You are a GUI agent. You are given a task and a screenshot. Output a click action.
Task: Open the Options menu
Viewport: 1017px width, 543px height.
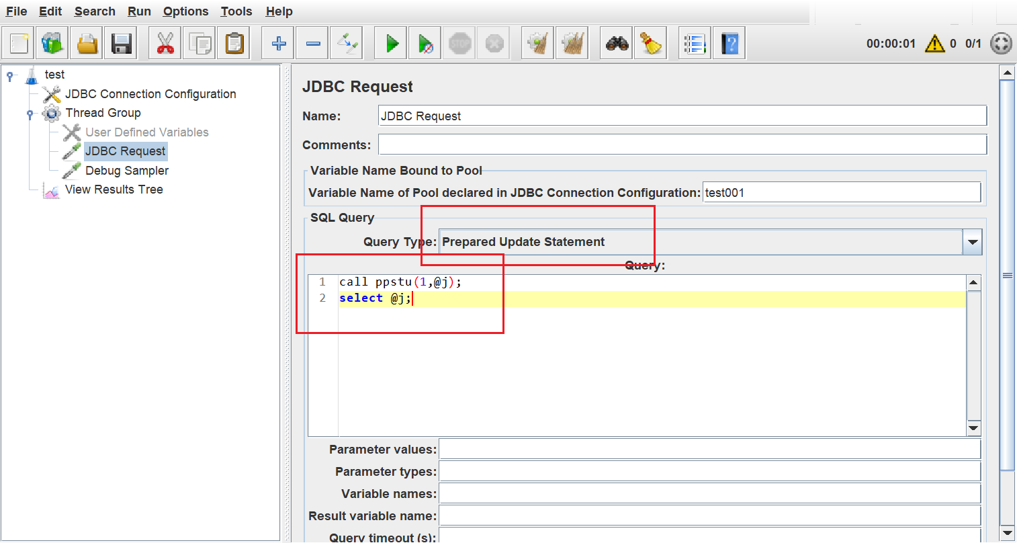pos(185,11)
